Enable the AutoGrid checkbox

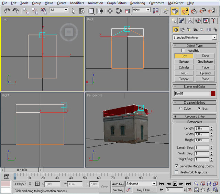183,51
